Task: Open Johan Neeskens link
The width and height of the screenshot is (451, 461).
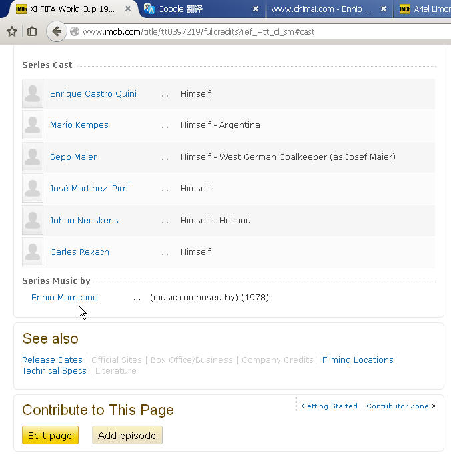Action: pyautogui.click(x=84, y=221)
